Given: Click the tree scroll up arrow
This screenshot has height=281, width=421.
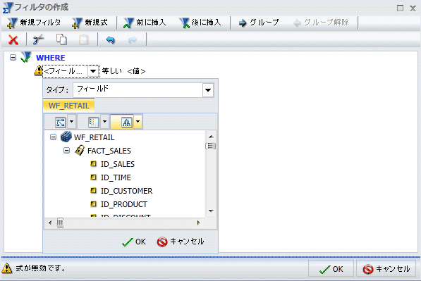Looking at the screenshot, I should [211, 137].
